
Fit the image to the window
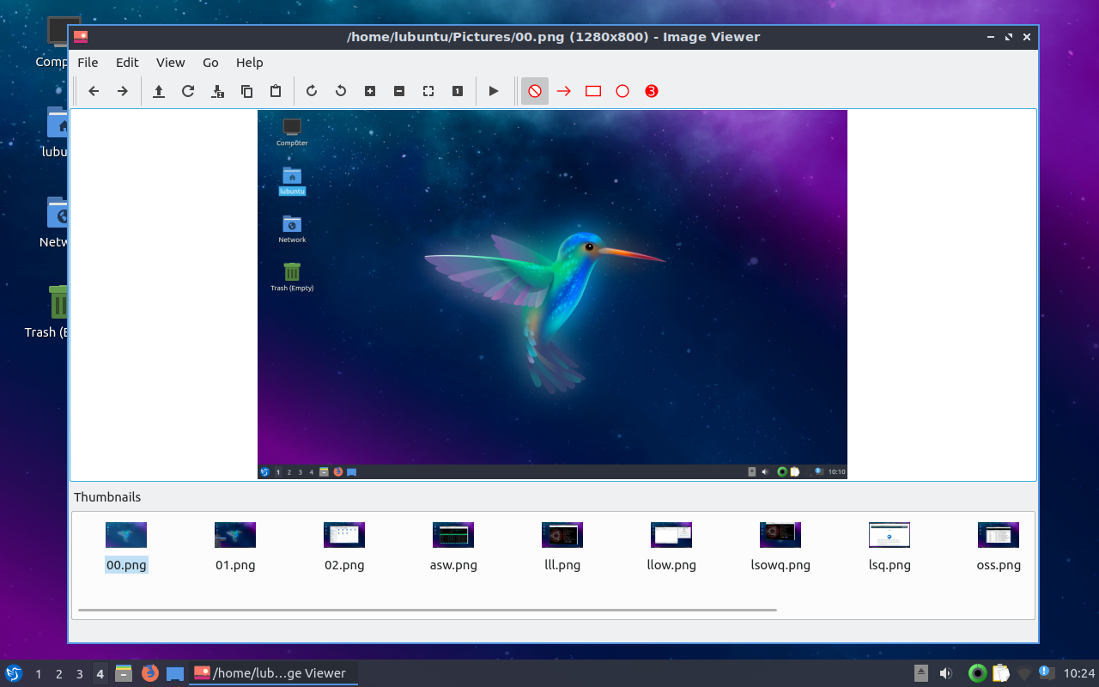coord(428,91)
